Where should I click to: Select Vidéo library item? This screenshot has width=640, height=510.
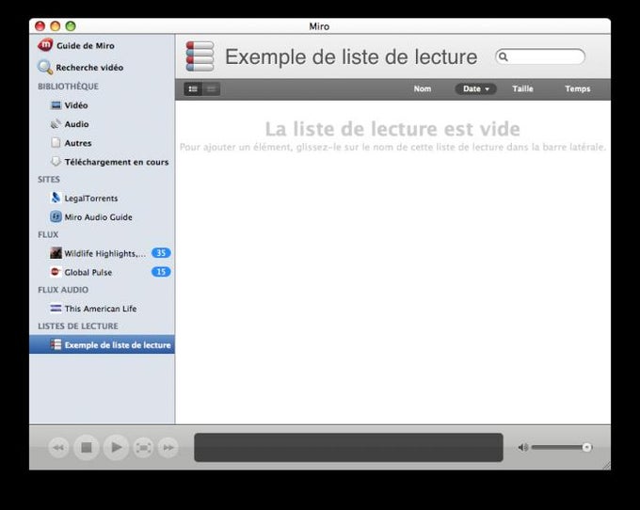(102, 105)
